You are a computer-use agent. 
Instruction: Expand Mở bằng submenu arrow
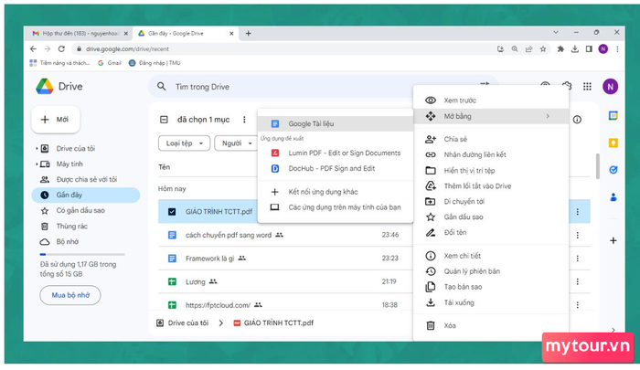pyautogui.click(x=548, y=116)
